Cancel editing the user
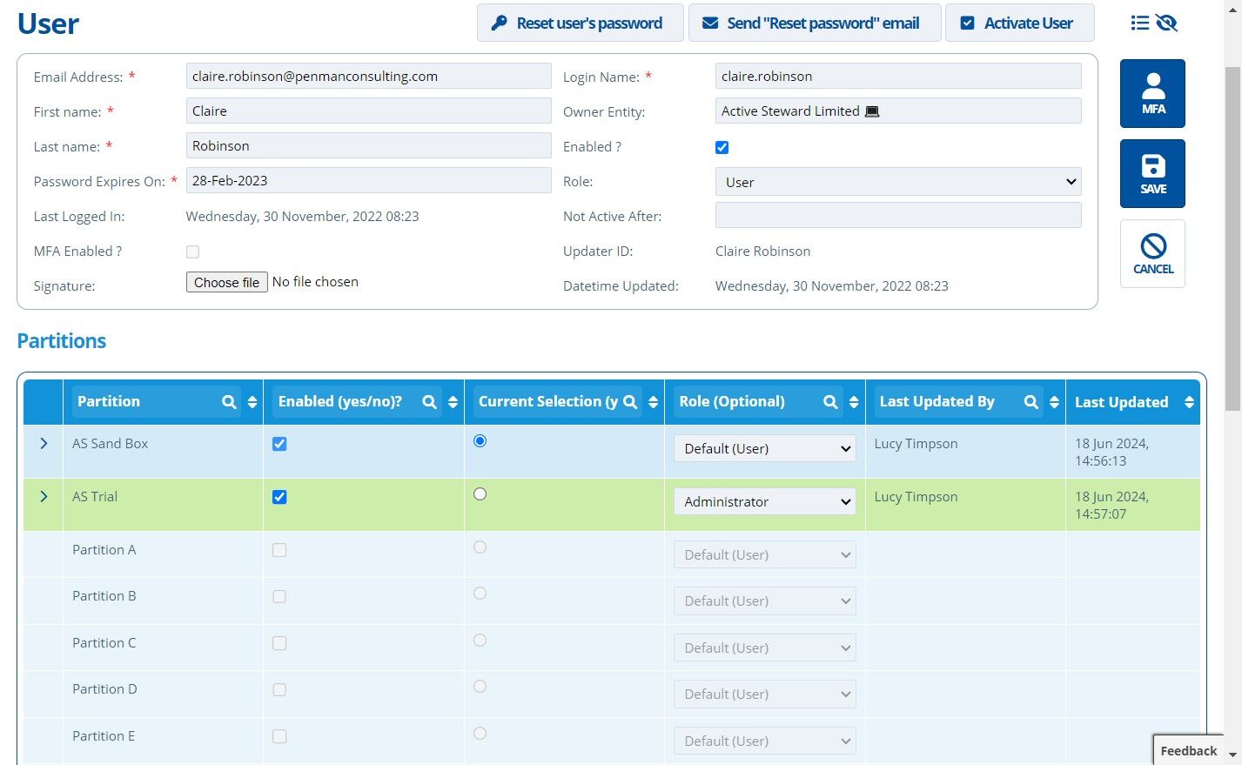The width and height of the screenshot is (1242, 765). [1152, 253]
